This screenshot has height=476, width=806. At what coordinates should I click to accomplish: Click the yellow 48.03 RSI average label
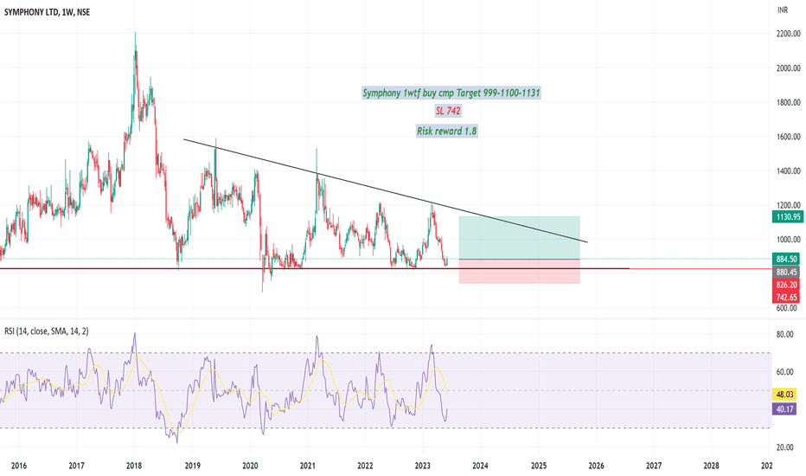784,394
